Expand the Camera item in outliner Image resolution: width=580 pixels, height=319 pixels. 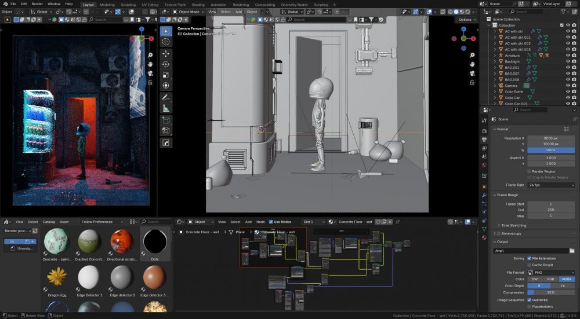point(495,86)
